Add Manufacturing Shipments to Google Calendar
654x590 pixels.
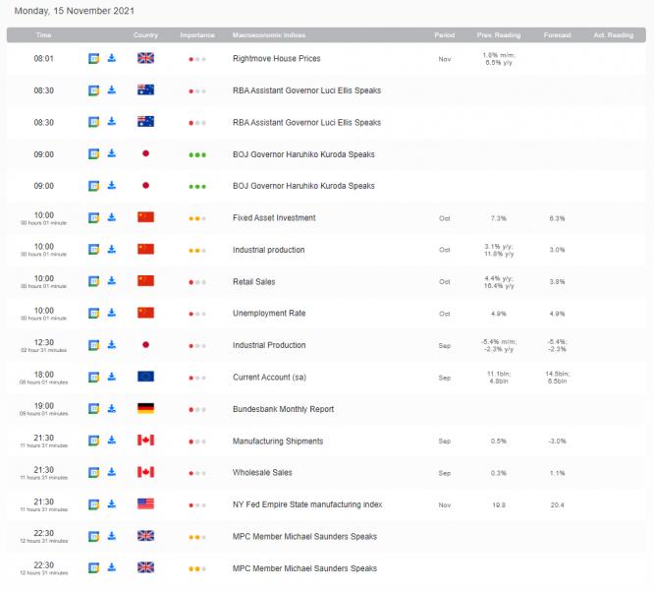[x=94, y=441]
